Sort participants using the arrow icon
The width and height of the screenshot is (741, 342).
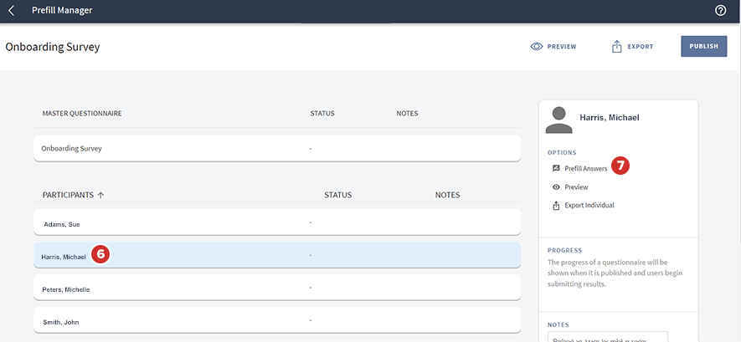[101, 195]
